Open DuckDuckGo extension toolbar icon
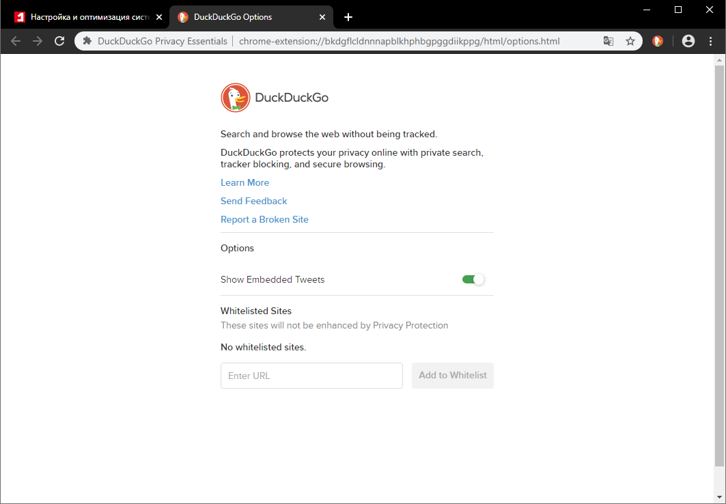The height and width of the screenshot is (504, 726). (x=658, y=41)
